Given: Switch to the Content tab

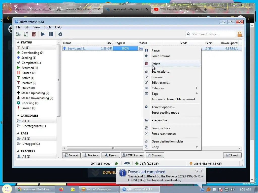Looking at the screenshot, I should tap(155, 155).
